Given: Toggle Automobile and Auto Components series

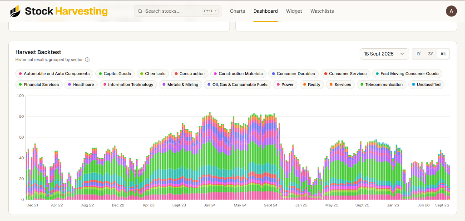Looking at the screenshot, I should pos(54,74).
